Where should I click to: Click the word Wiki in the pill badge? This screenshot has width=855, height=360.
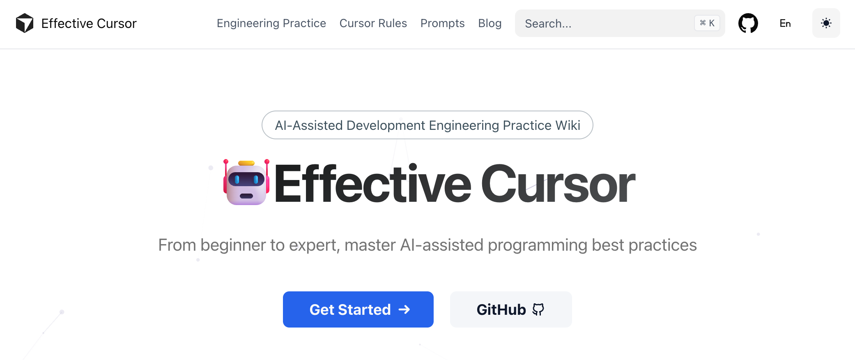[x=568, y=125]
